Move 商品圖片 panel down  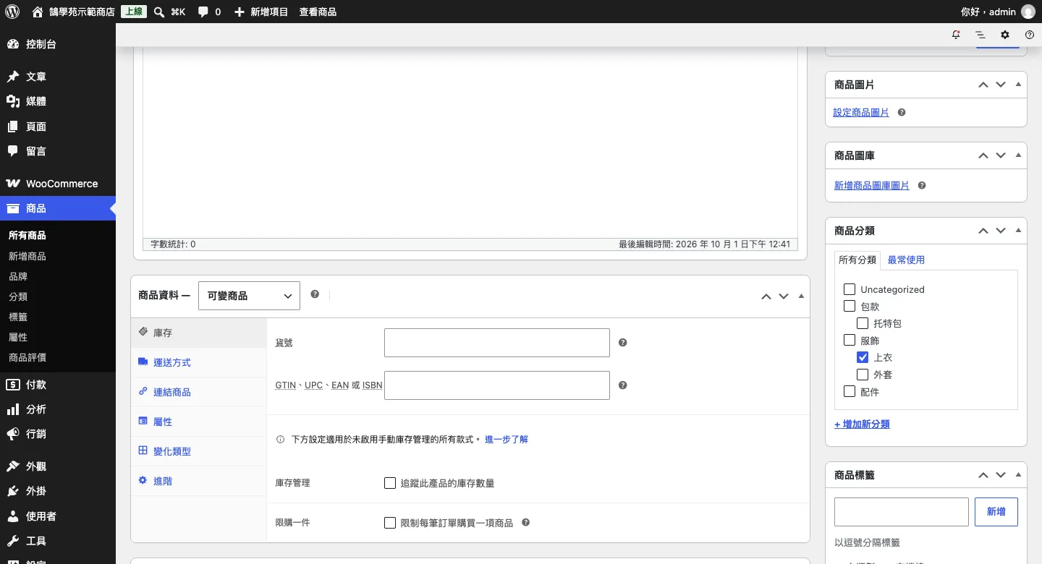click(x=1001, y=85)
